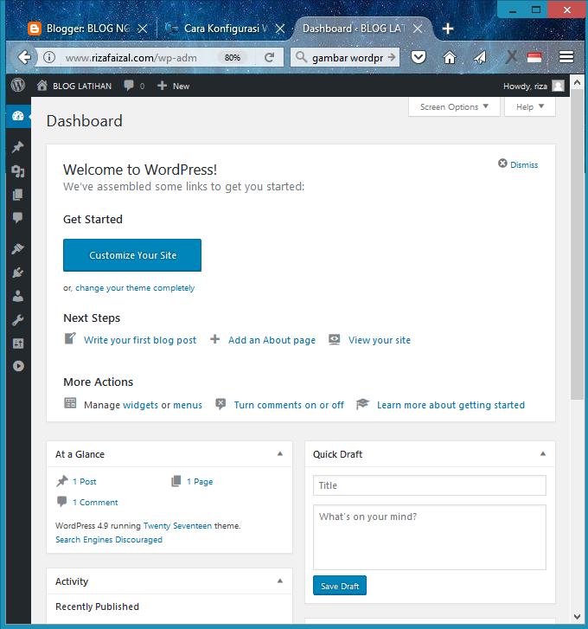Open the Users sidebar icon
This screenshot has height=629, width=588.
pyautogui.click(x=17, y=296)
